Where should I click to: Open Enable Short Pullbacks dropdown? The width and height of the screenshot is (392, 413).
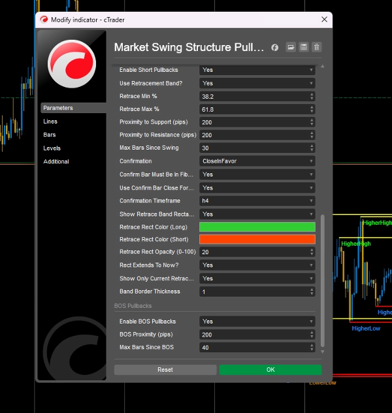pyautogui.click(x=257, y=70)
